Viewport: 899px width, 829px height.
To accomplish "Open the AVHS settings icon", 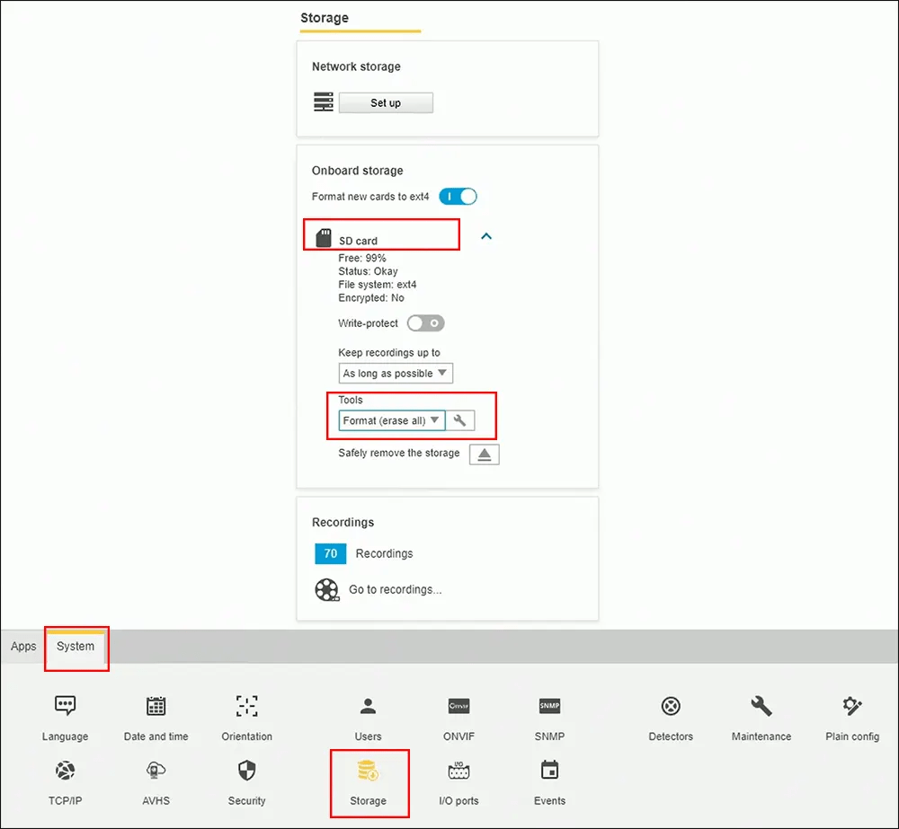I will click(x=155, y=771).
